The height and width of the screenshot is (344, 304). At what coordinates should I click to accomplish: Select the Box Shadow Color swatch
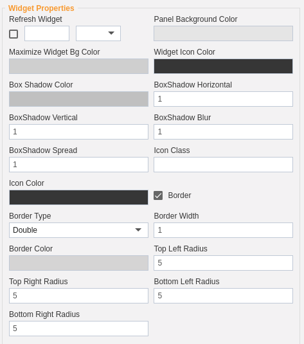[78, 99]
